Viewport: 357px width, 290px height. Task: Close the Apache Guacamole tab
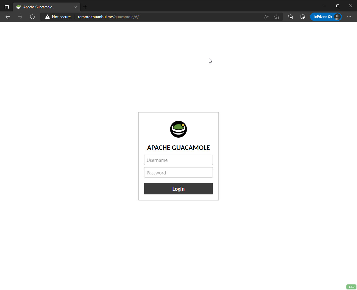[75, 7]
